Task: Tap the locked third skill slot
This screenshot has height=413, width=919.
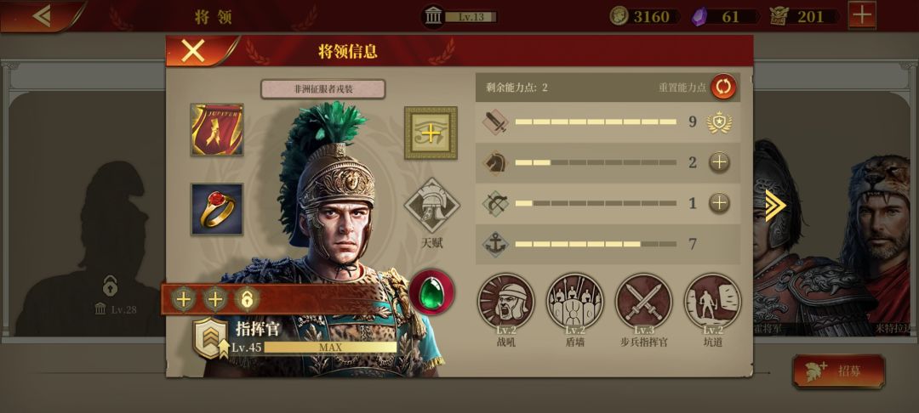Action: pyautogui.click(x=247, y=299)
